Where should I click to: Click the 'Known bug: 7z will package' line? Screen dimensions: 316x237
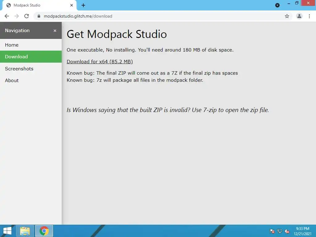click(x=135, y=80)
